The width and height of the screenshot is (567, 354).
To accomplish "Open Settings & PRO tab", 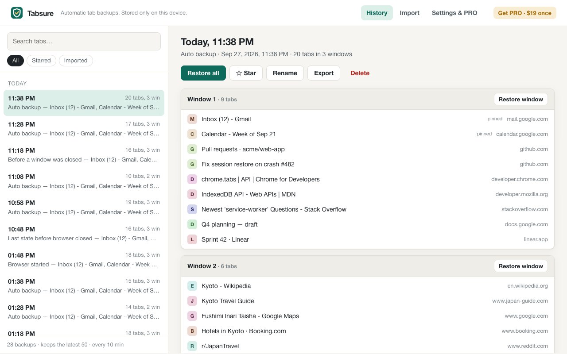I will [454, 13].
